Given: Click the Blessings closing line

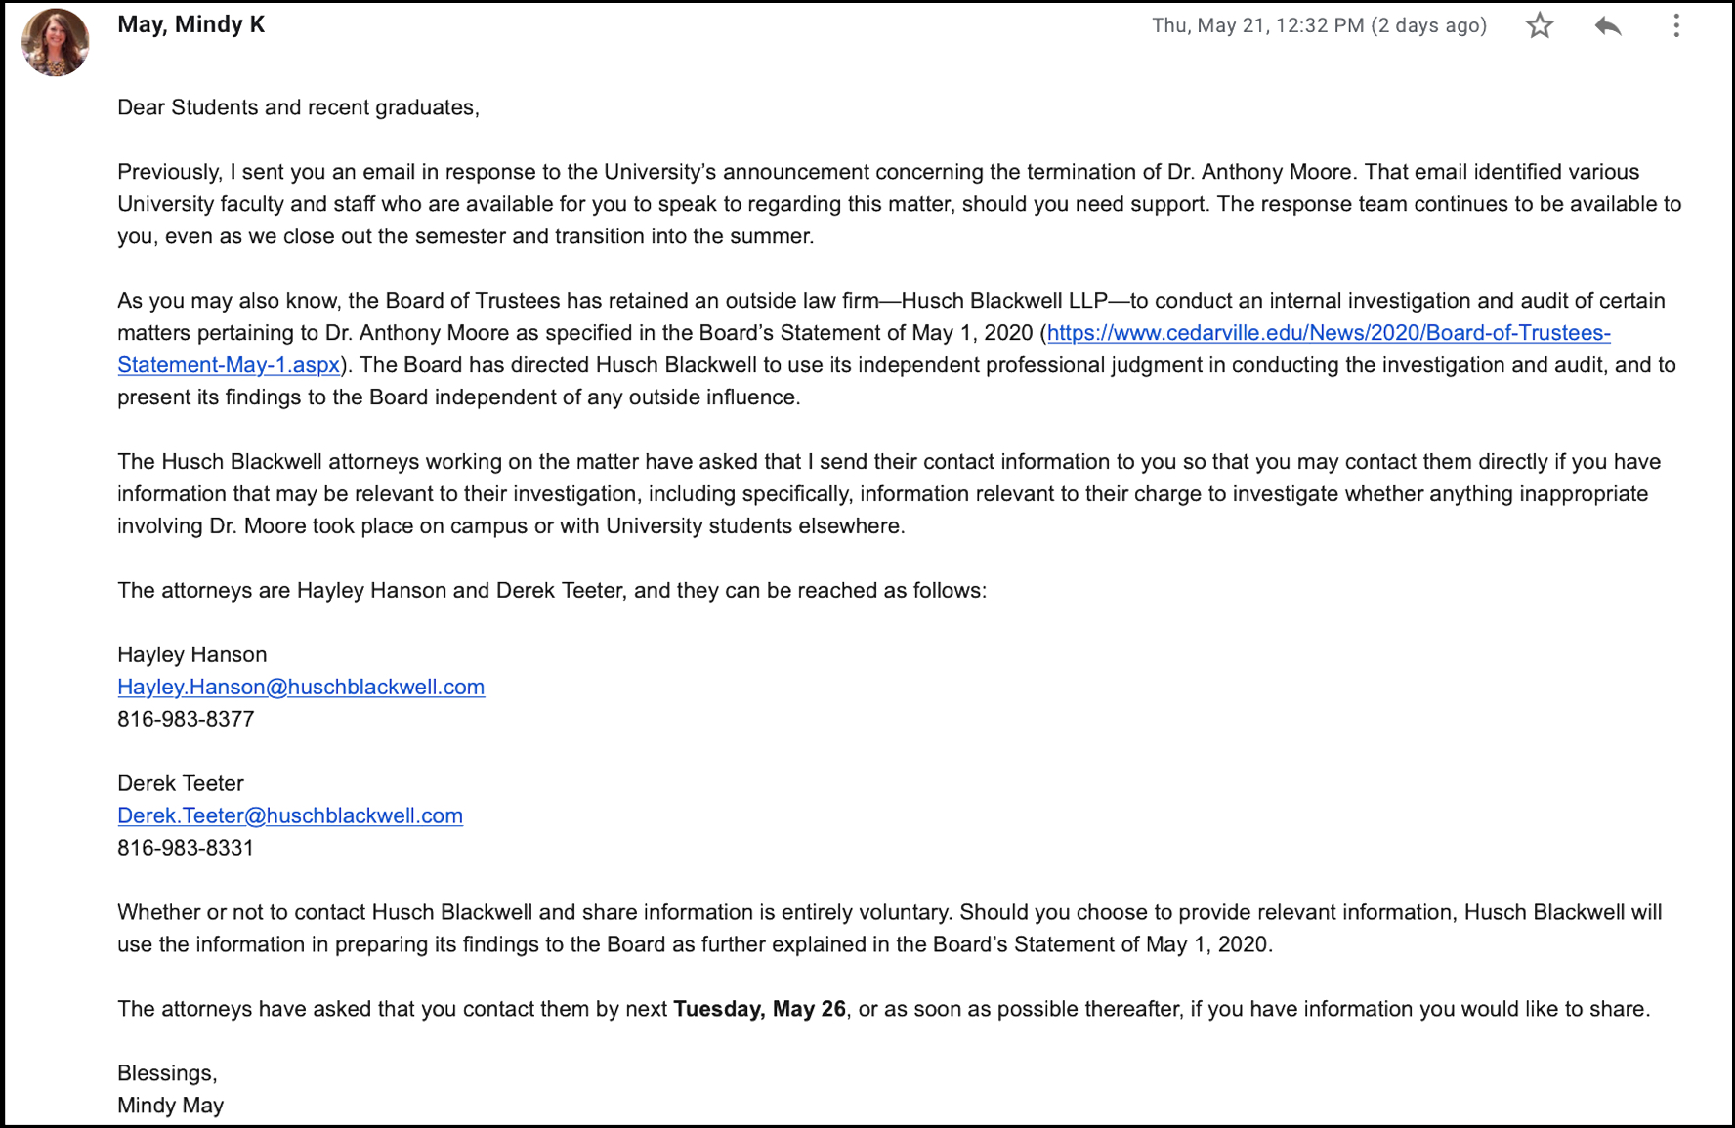Looking at the screenshot, I should point(167,1073).
